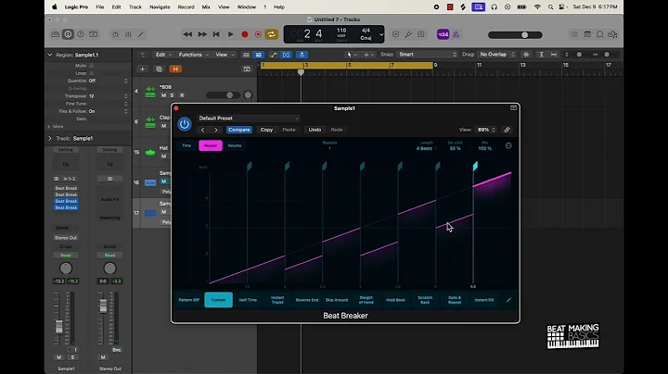Click the plugin Undo button
The height and width of the screenshot is (374, 668).
click(x=315, y=130)
